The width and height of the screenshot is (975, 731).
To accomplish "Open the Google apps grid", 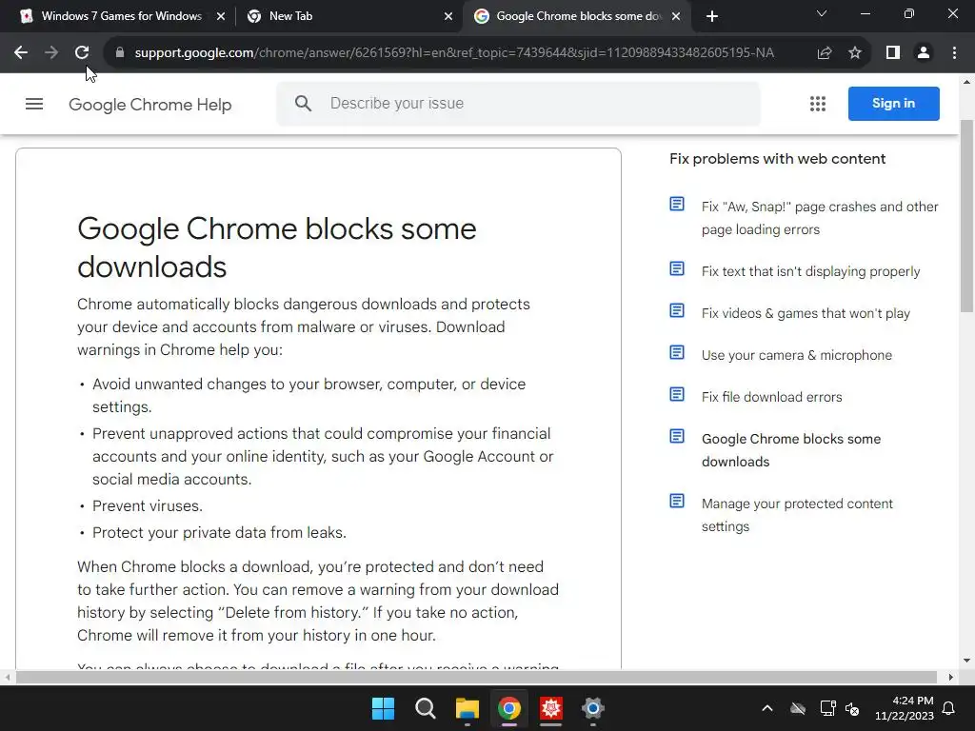I will click(x=818, y=104).
